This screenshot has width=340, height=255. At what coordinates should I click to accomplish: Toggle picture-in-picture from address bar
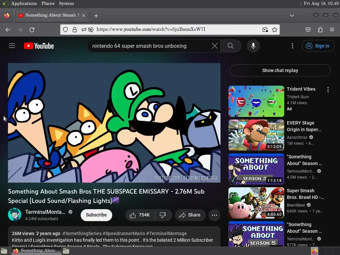[265, 30]
